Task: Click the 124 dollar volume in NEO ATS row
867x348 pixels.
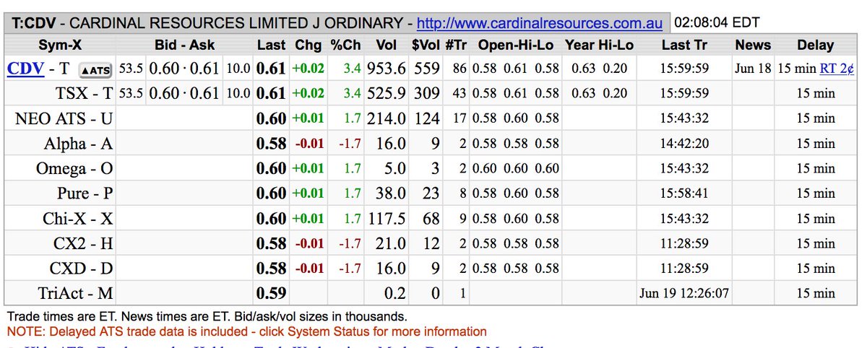Action: point(428,118)
